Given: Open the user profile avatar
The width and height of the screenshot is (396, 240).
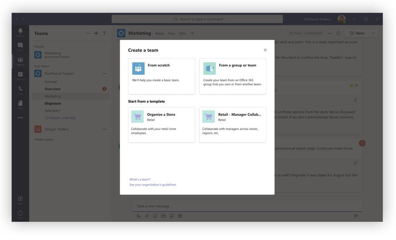Looking at the screenshot, I should [341, 19].
